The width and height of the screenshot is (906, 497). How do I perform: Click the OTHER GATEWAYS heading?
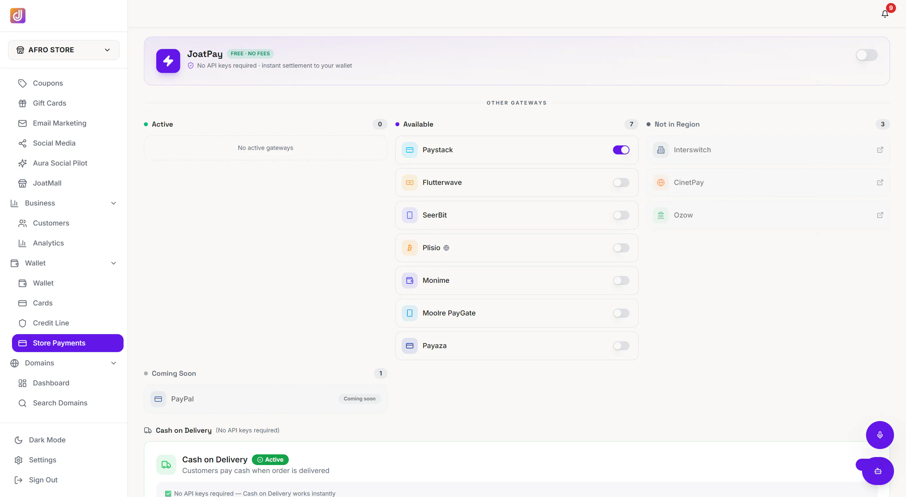(516, 103)
